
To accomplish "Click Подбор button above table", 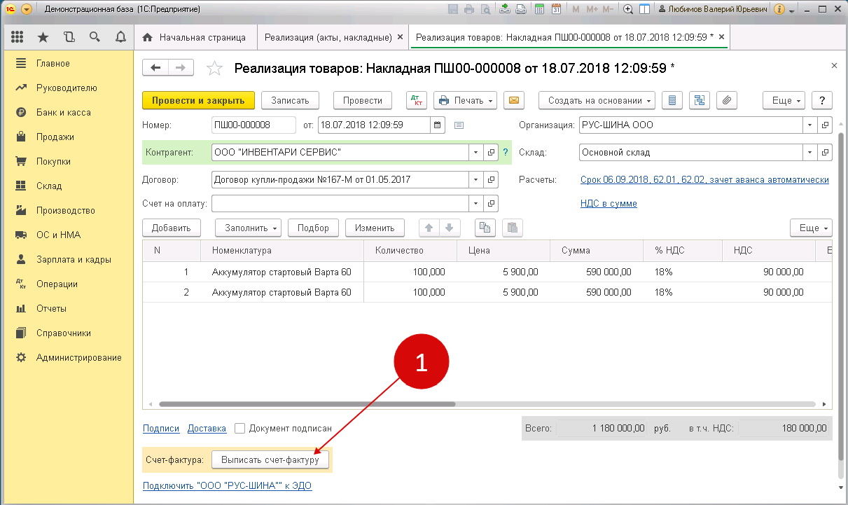I will pos(313,228).
